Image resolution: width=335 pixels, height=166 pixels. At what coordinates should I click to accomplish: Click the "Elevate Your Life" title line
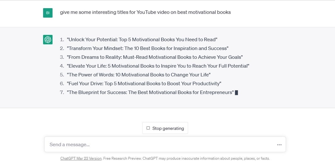coord(158,66)
